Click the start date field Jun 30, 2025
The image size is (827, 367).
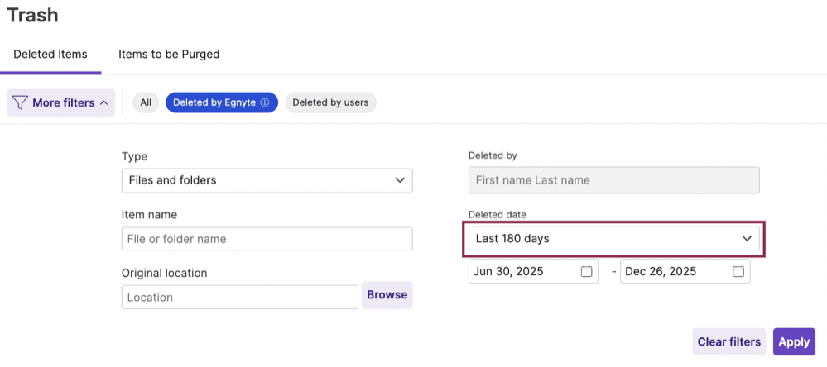coord(523,272)
